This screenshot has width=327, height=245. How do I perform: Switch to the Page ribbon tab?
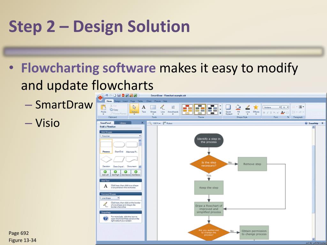133,101
